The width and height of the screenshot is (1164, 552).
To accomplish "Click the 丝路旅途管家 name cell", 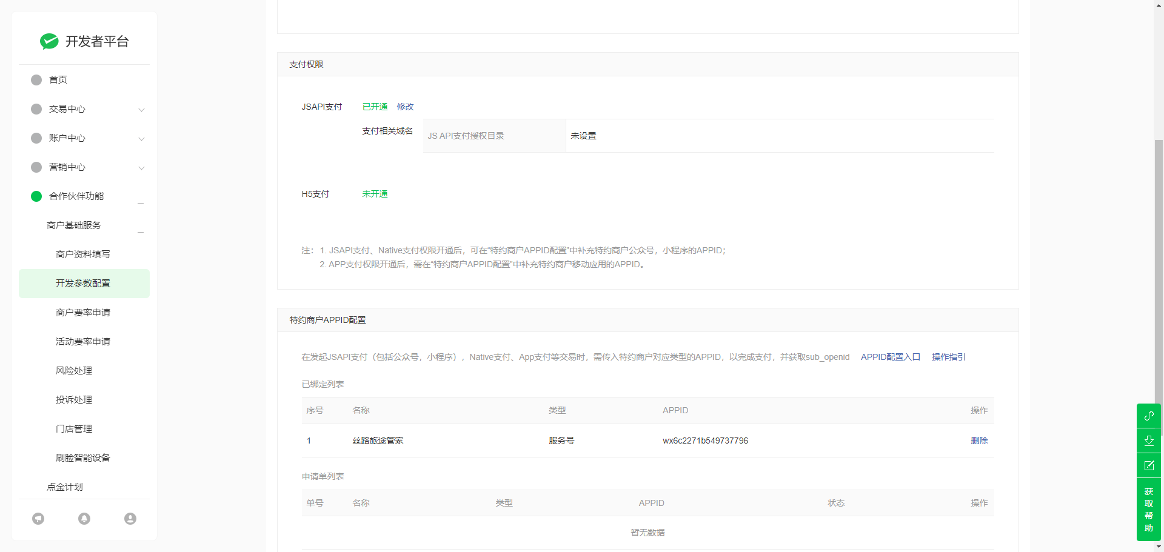I will coord(378,441).
